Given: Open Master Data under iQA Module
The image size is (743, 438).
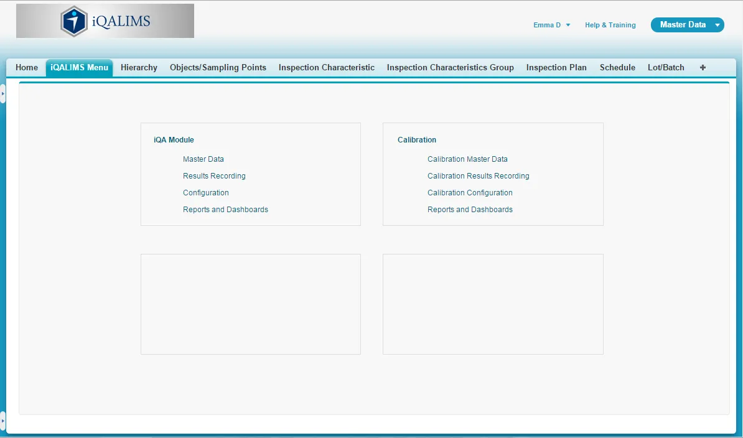Looking at the screenshot, I should pos(203,159).
